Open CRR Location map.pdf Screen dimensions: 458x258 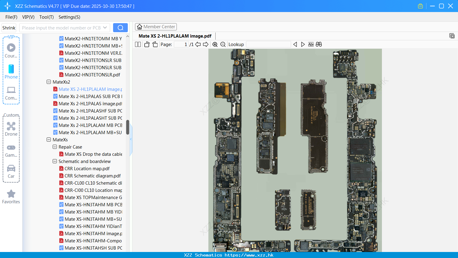[85, 168]
